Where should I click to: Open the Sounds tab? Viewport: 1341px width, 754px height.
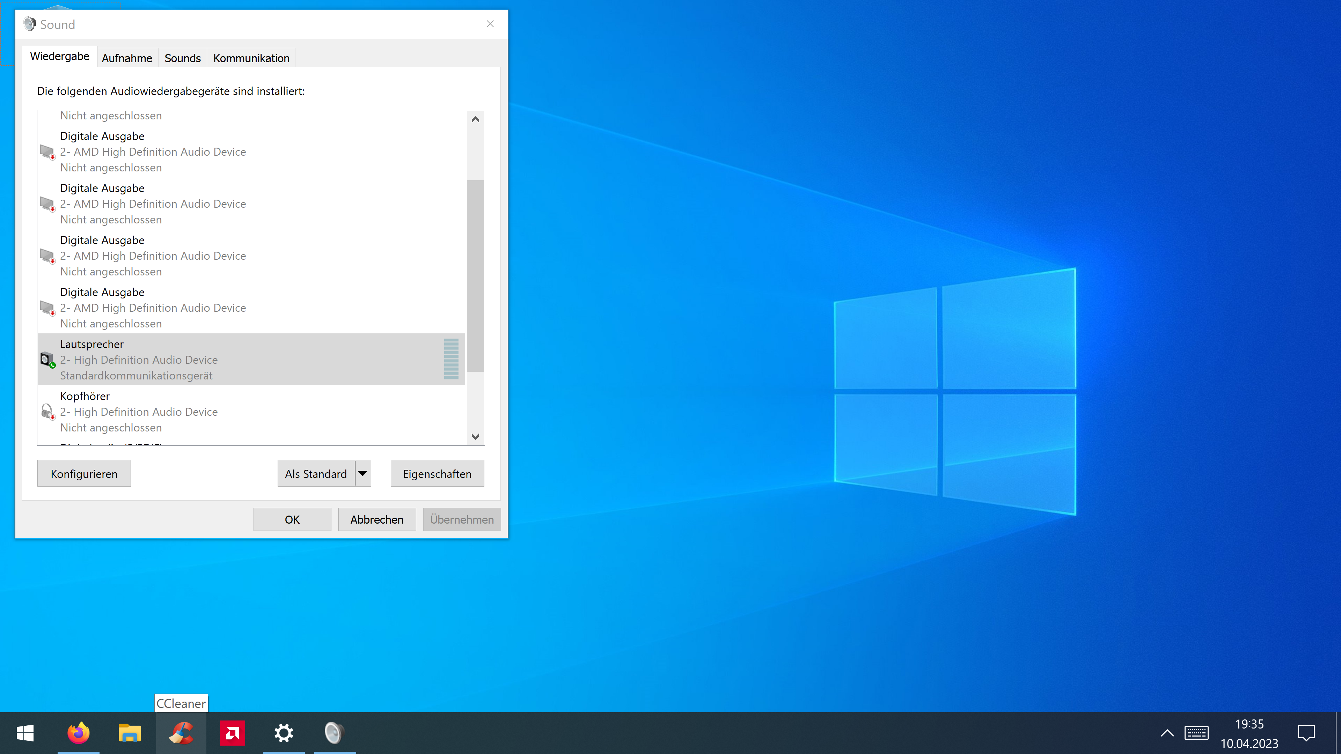coord(182,58)
